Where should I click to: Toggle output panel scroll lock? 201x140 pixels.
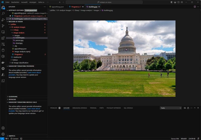pyautogui.click(x=188, y=108)
